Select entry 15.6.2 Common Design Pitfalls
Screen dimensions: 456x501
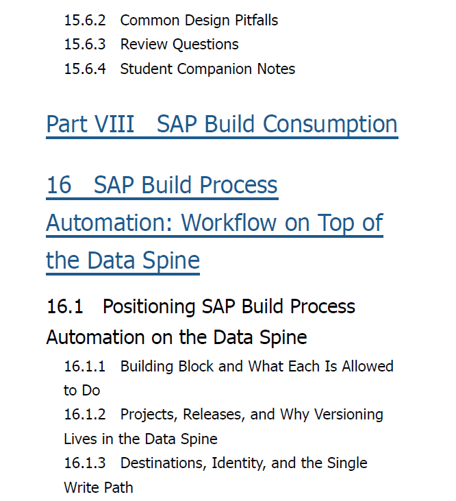tap(171, 21)
